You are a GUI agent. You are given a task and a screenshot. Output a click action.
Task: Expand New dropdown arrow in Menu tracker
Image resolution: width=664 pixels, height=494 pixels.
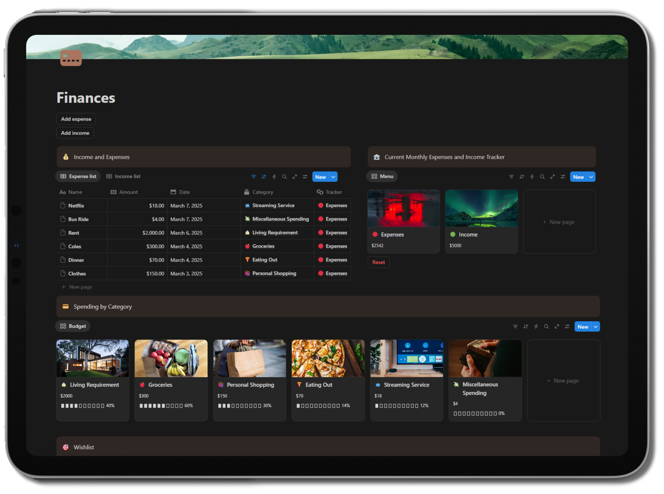(591, 177)
